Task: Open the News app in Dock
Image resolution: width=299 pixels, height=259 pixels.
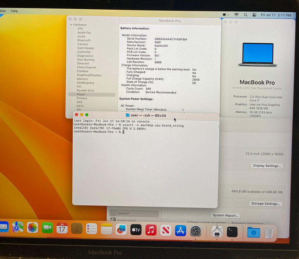Action: [x=166, y=231]
